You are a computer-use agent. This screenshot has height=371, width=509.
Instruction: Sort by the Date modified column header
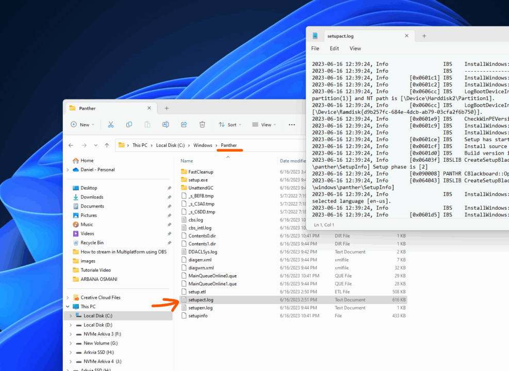293,161
